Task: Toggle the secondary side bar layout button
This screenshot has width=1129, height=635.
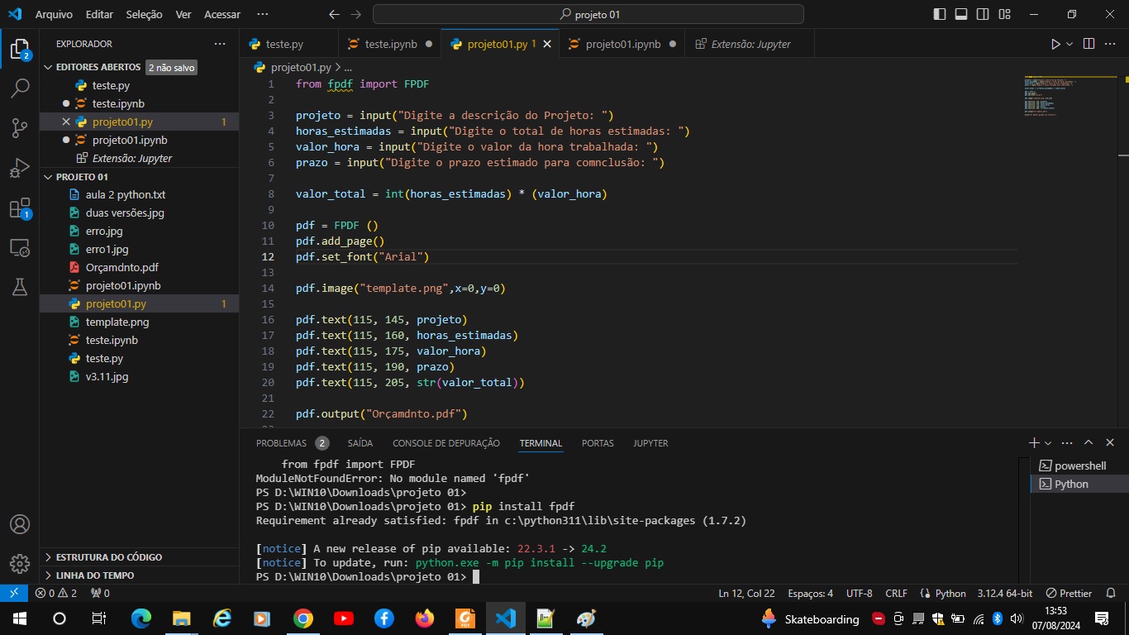Action: tap(983, 14)
